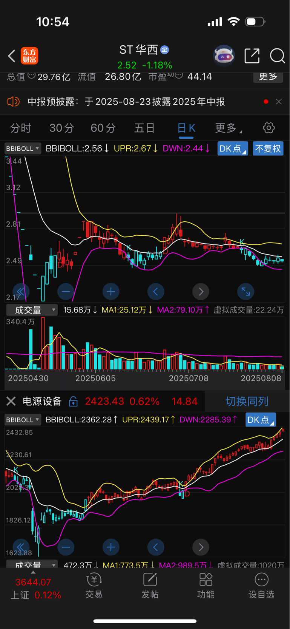The height and width of the screenshot is (629, 290).
Task: Open 成交量 dropdown under 电源设备 chart
Action: pyautogui.click(x=32, y=564)
